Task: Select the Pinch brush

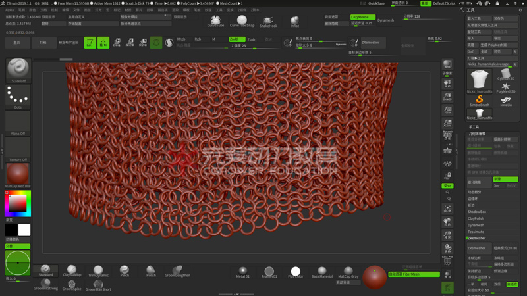Action: [x=125, y=270]
